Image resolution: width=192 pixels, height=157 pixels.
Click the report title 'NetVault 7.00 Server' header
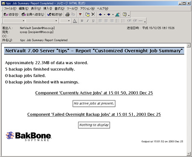click(x=94, y=51)
